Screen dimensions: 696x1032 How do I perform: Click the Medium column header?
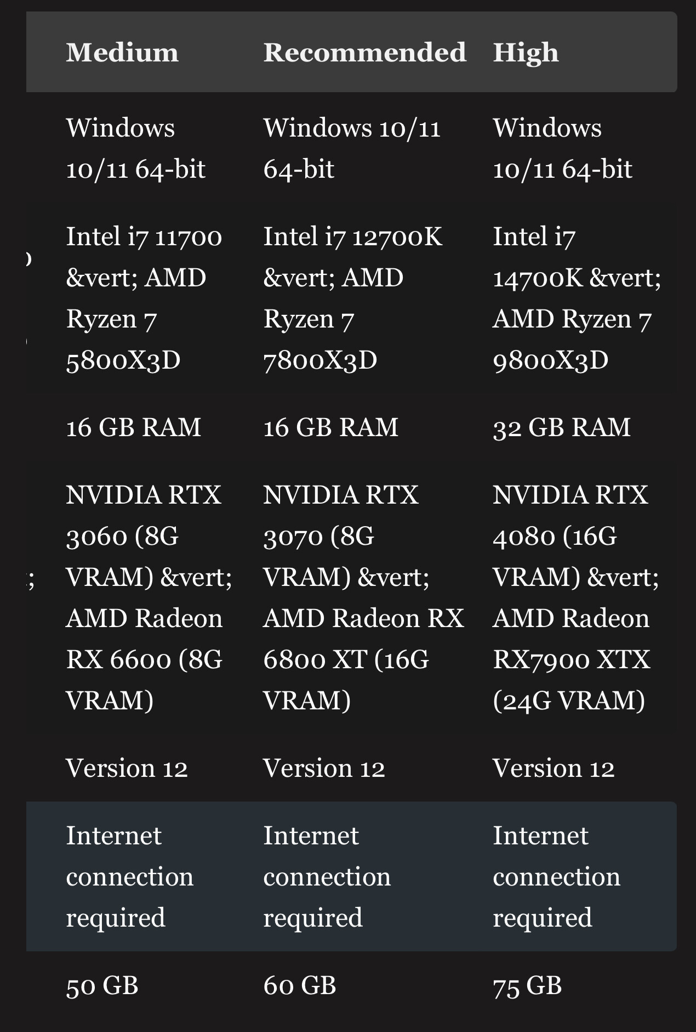click(122, 53)
